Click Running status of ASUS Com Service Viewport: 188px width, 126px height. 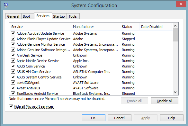(x=128, y=66)
